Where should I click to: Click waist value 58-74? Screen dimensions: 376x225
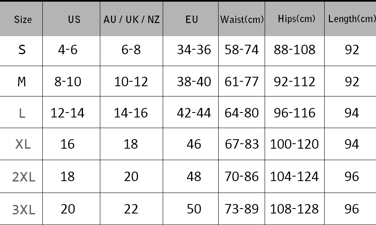[242, 50]
